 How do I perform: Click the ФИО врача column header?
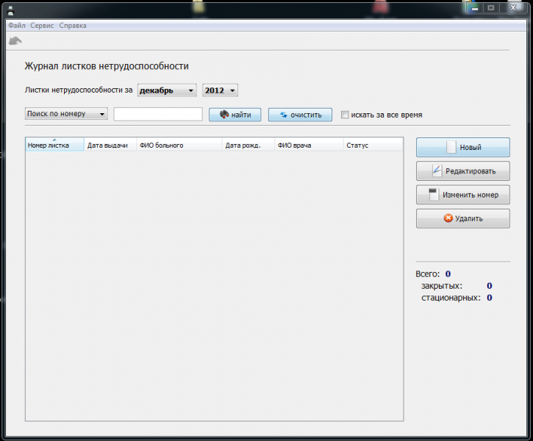tap(309, 145)
